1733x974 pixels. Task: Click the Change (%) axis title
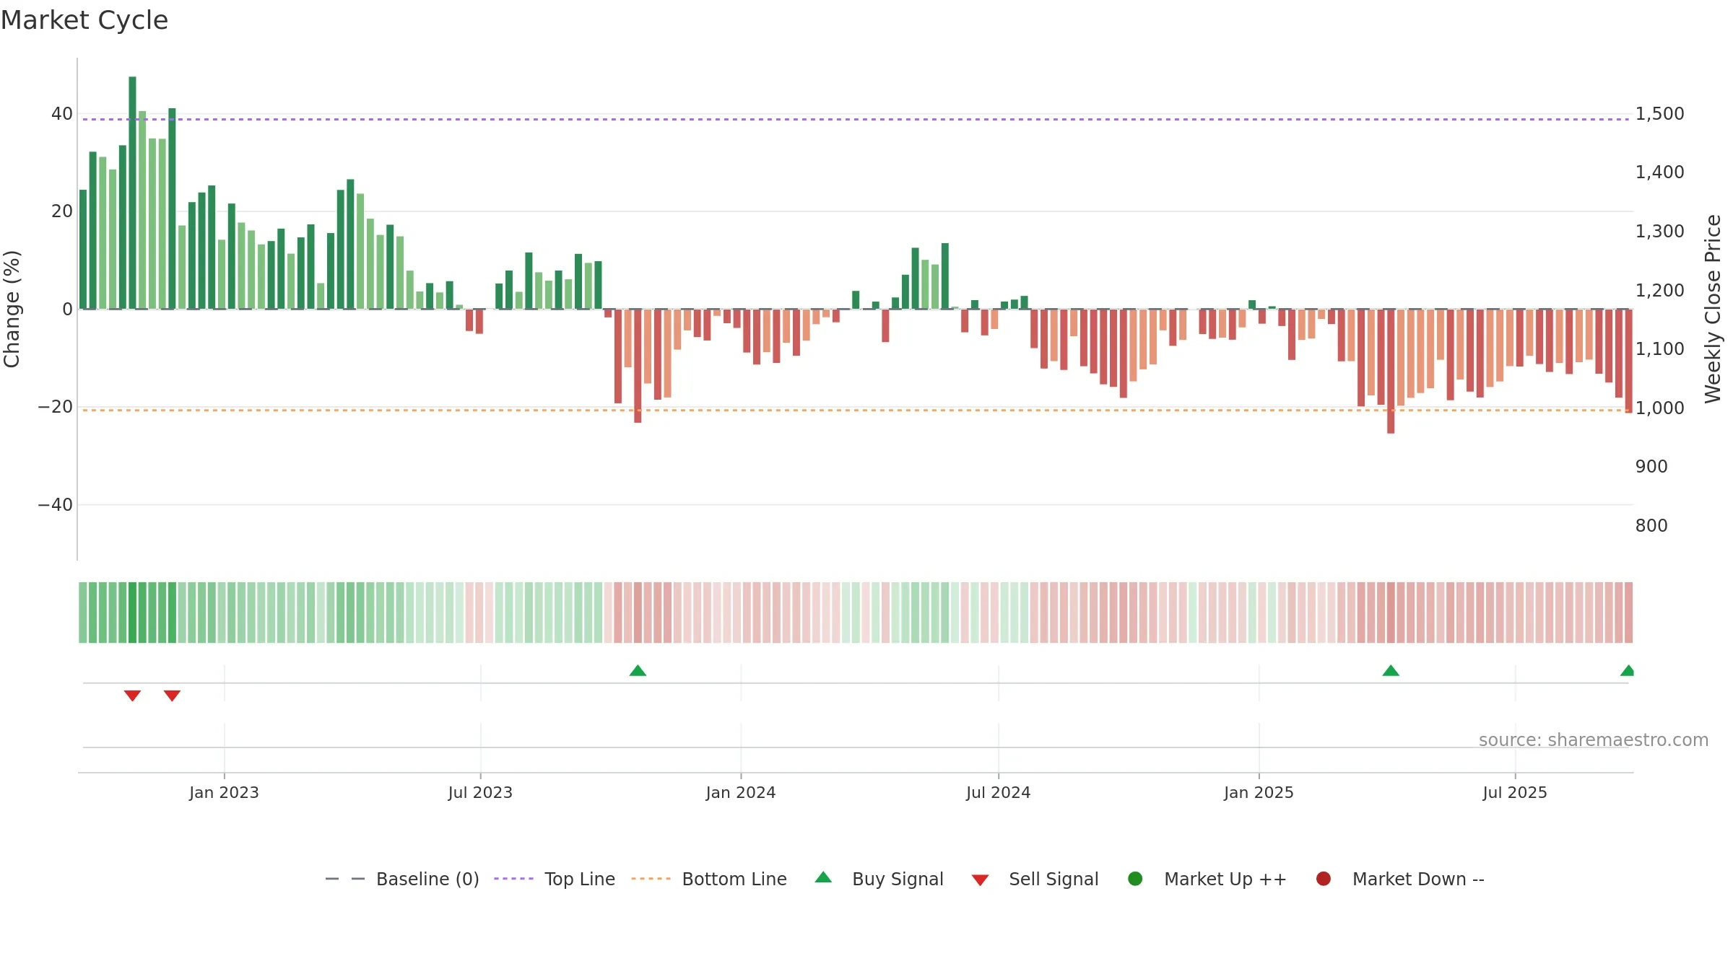[x=12, y=309]
